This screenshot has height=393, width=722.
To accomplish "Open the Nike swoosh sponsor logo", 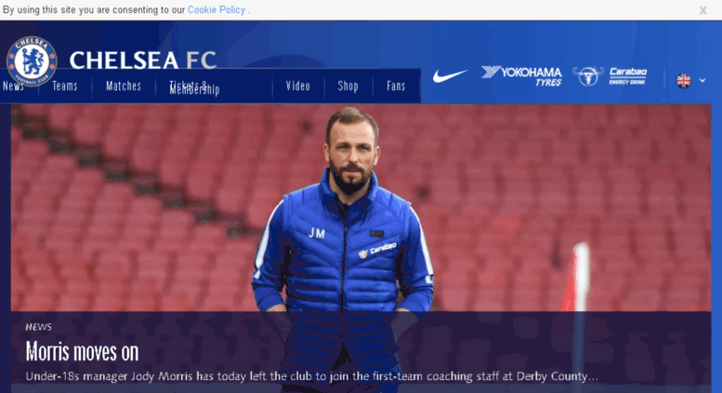I will [x=450, y=76].
